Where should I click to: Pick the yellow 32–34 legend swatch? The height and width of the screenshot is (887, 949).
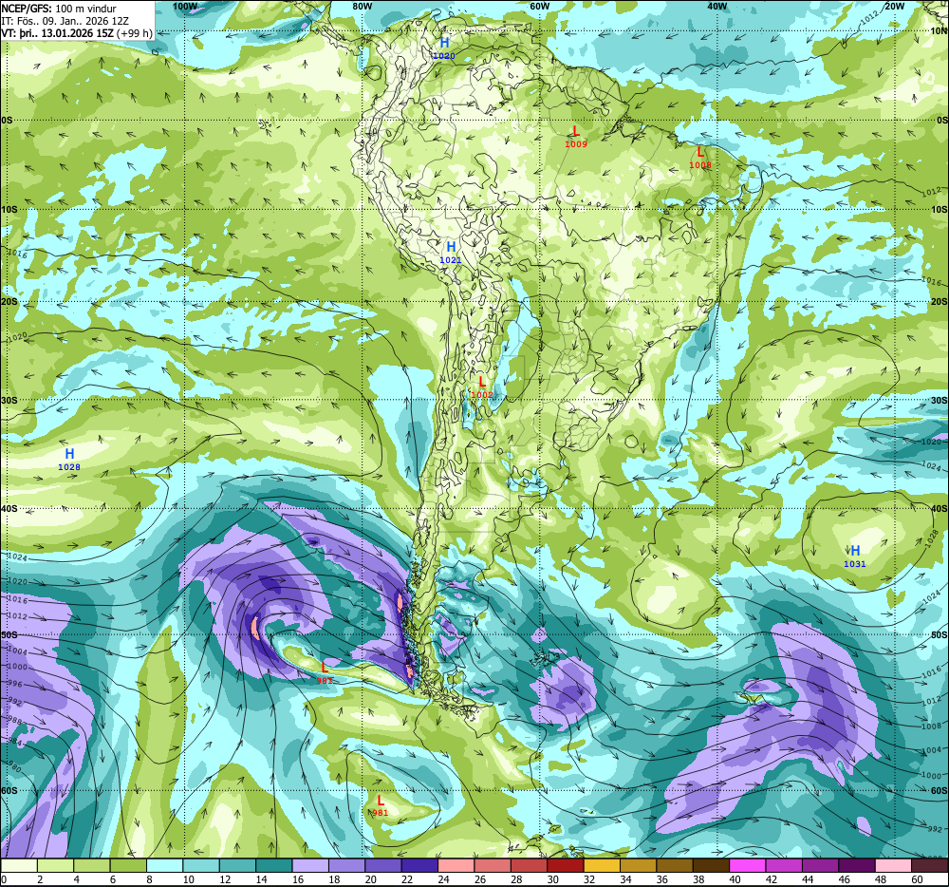click(x=603, y=865)
